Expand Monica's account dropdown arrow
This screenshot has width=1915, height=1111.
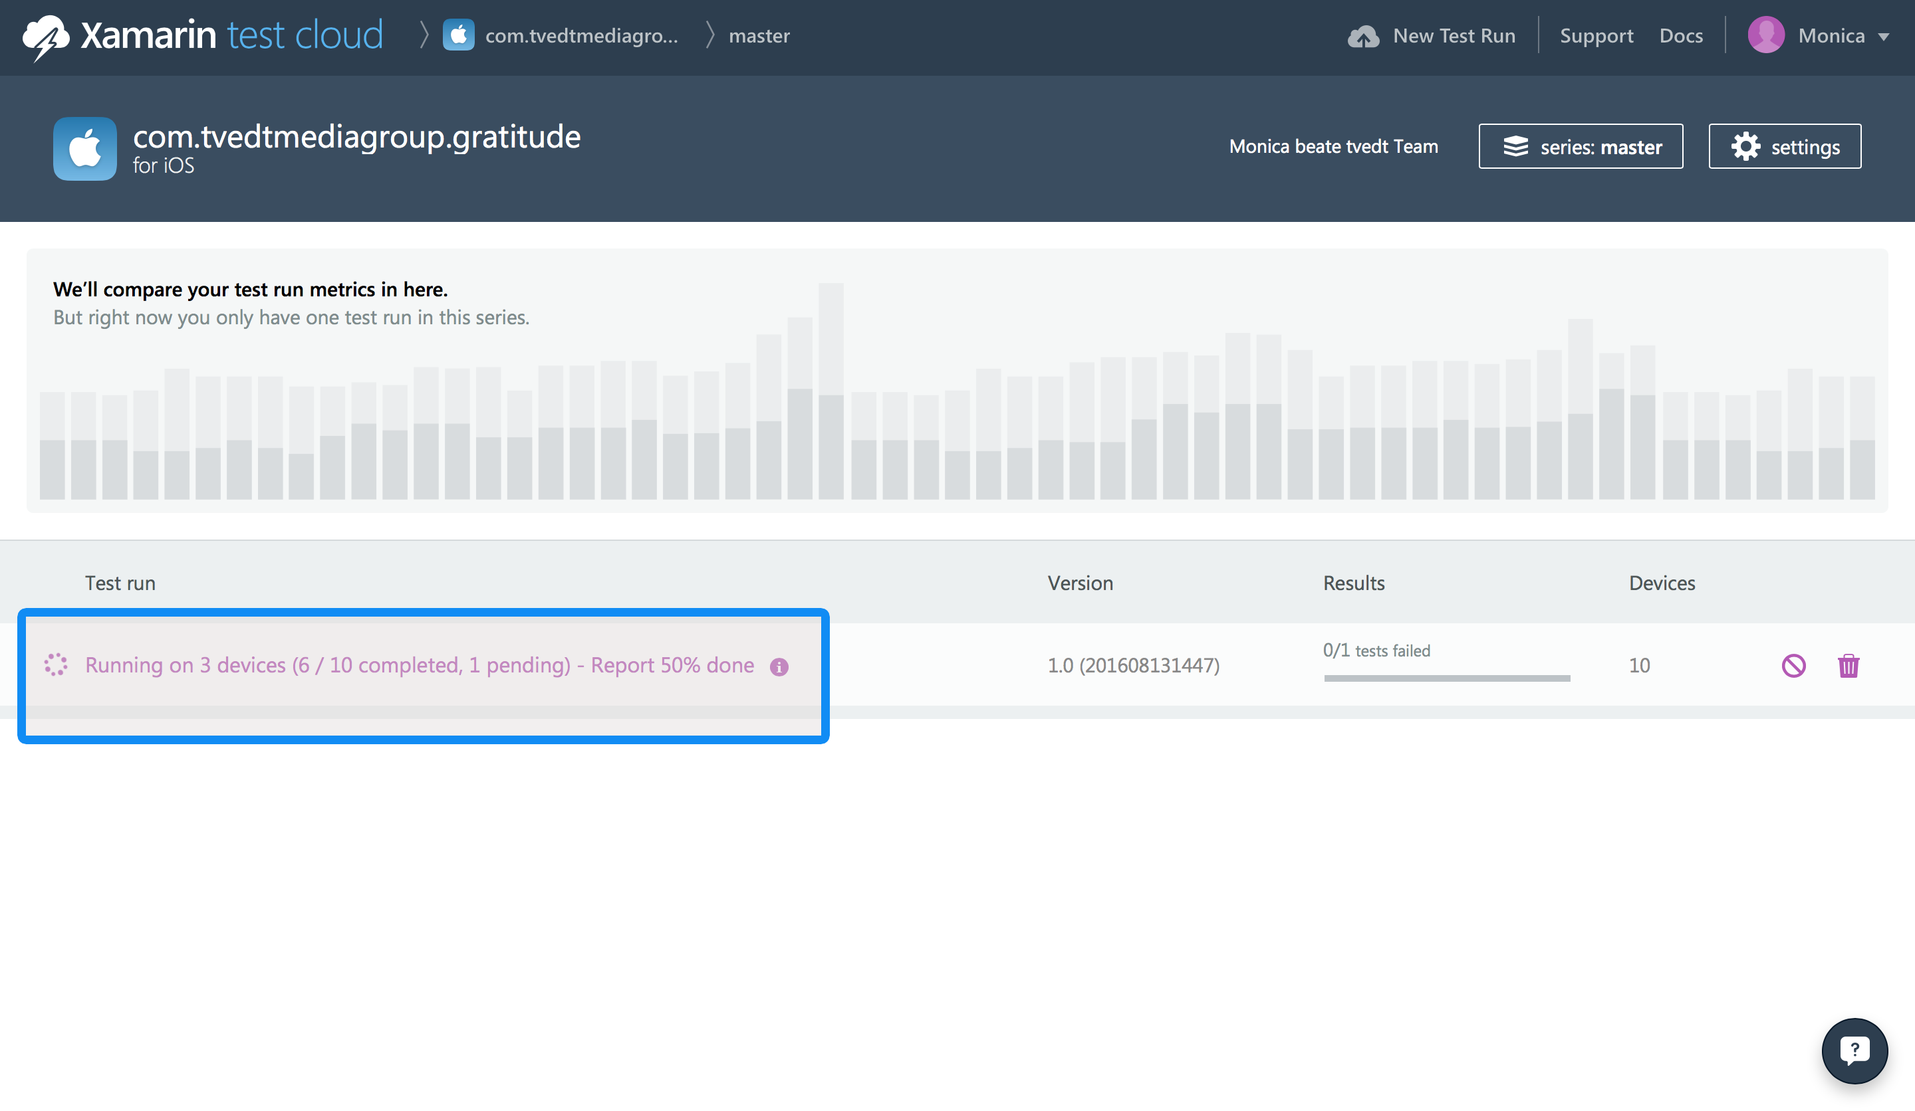(1883, 37)
